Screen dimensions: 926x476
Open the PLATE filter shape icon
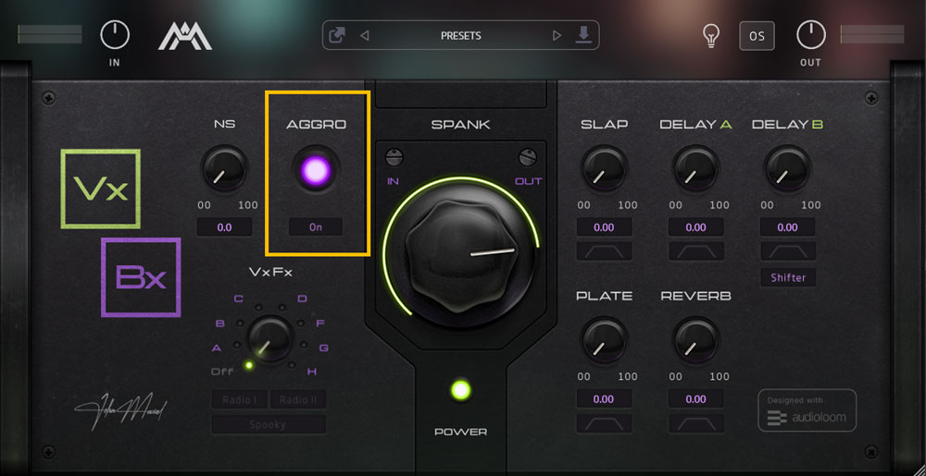pyautogui.click(x=604, y=423)
